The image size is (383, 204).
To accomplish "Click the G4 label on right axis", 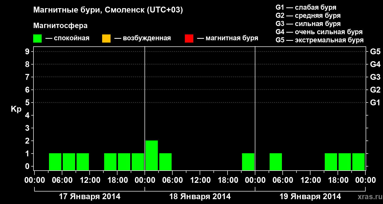I will click(x=375, y=64).
